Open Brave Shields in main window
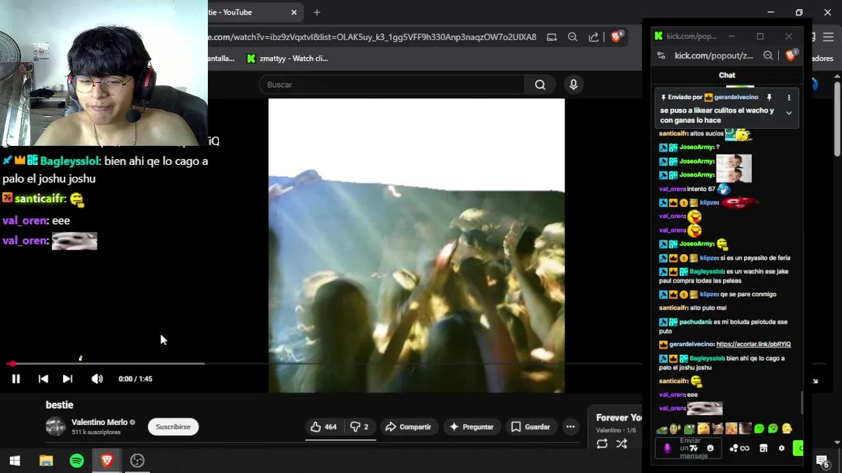Viewport: 842px width, 473px height. pyautogui.click(x=617, y=37)
